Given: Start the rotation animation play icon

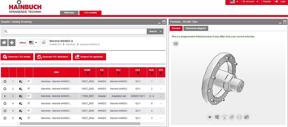Looking at the screenshot, I should (x=224, y=117).
